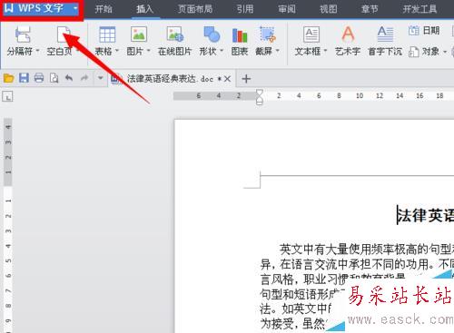Close the 法律英语经典表达.doc tab
The width and height of the screenshot is (454, 333).
tap(227, 79)
